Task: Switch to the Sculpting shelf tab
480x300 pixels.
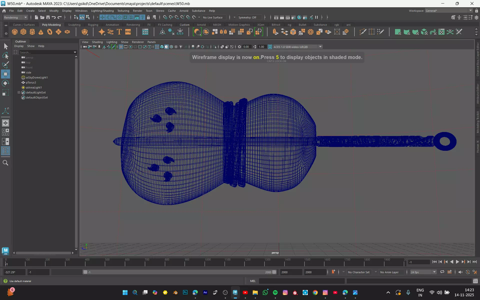Action: (74, 25)
